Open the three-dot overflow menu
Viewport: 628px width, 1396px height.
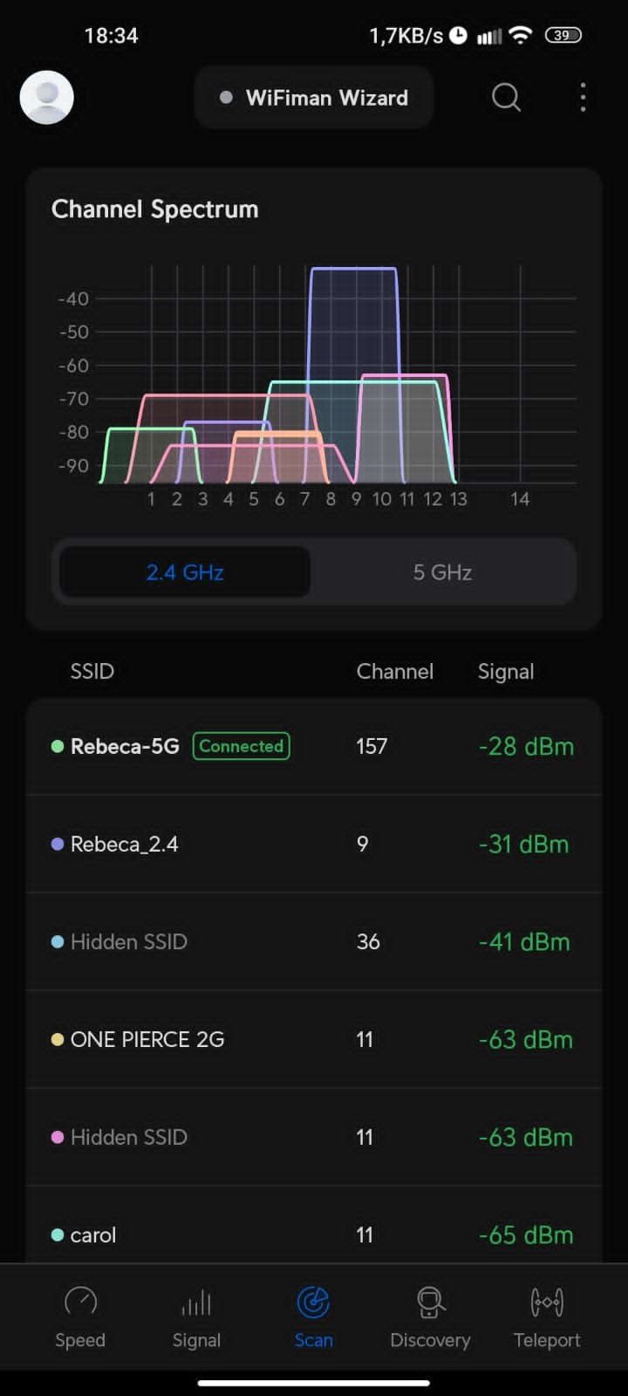click(x=583, y=98)
